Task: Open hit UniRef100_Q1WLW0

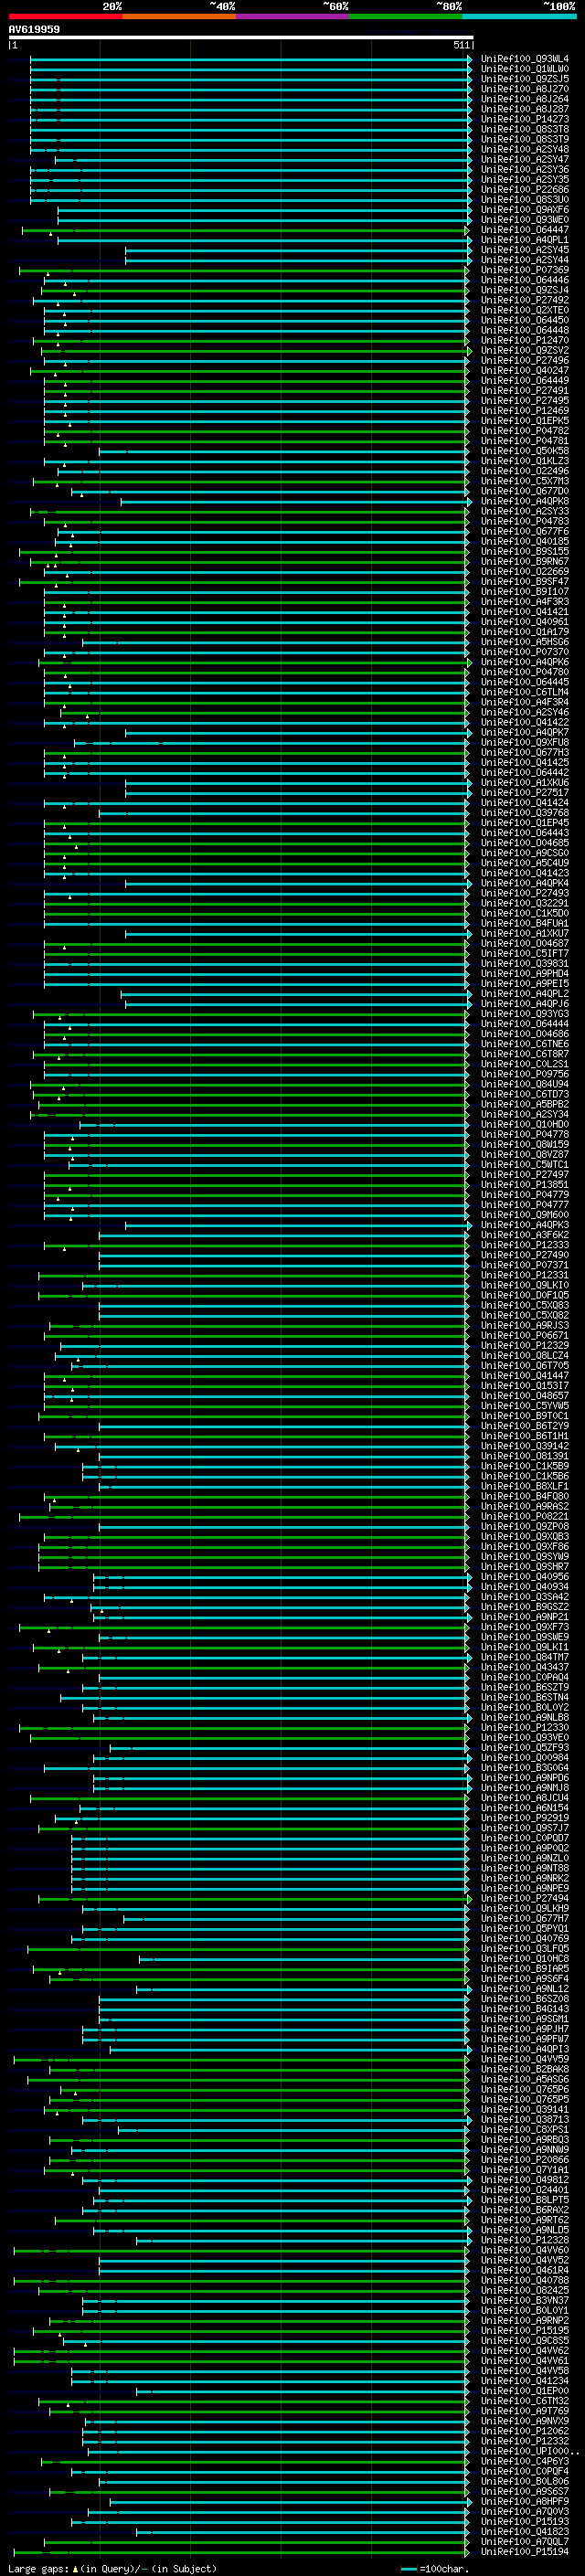Action: [x=524, y=69]
